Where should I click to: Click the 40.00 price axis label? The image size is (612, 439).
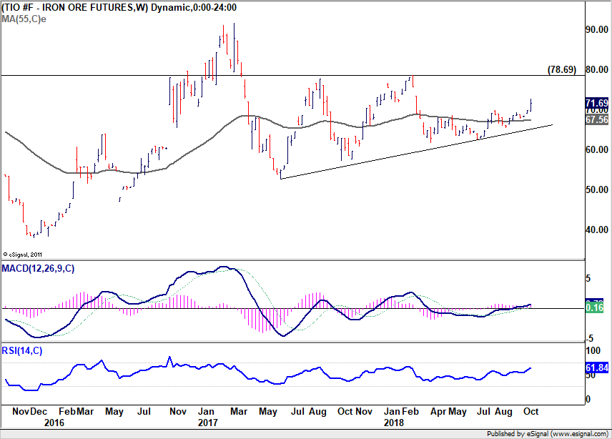pyautogui.click(x=596, y=230)
